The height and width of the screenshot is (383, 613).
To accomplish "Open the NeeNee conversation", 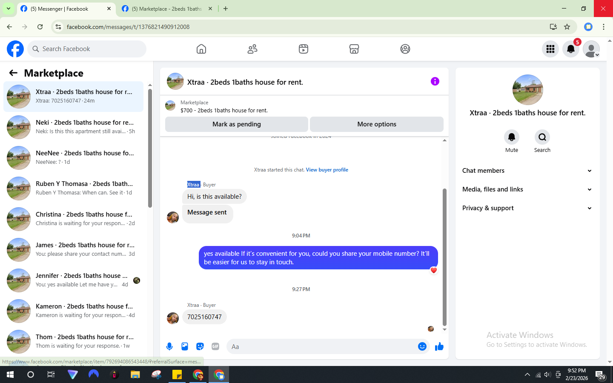I will 73,158.
